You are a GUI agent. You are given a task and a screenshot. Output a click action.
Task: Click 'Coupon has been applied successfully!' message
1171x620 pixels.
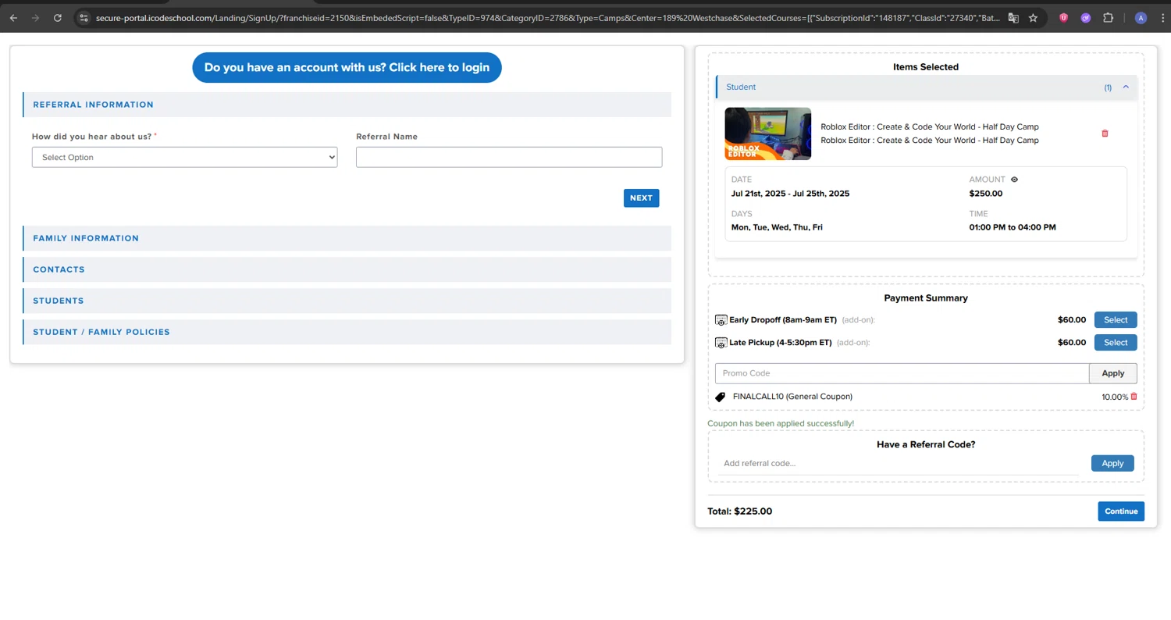pyautogui.click(x=781, y=424)
